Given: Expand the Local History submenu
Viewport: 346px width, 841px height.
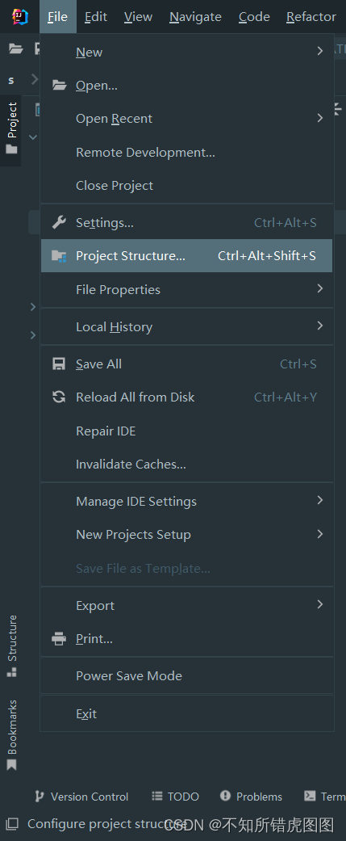Looking at the screenshot, I should tap(187, 326).
